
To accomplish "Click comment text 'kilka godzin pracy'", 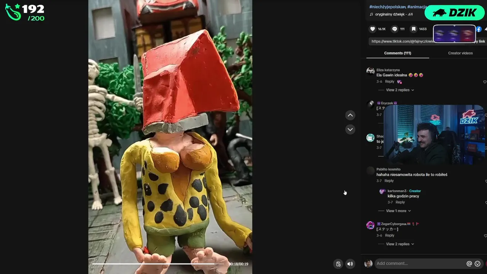I will [403, 196].
